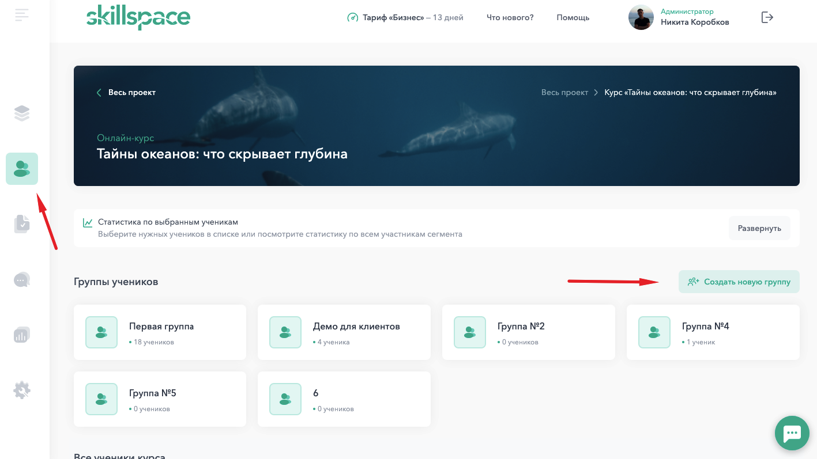817x459 pixels.
Task: Click the statistics line-chart icon
Action: [x=88, y=222]
